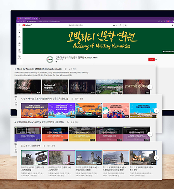
Task: Open playlist 7 title link
Action: [31, 146]
